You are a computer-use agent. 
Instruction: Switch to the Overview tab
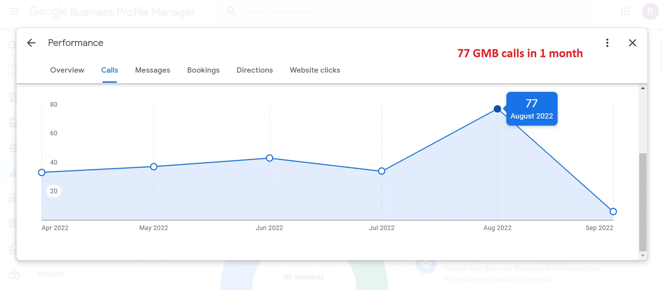[x=67, y=70]
